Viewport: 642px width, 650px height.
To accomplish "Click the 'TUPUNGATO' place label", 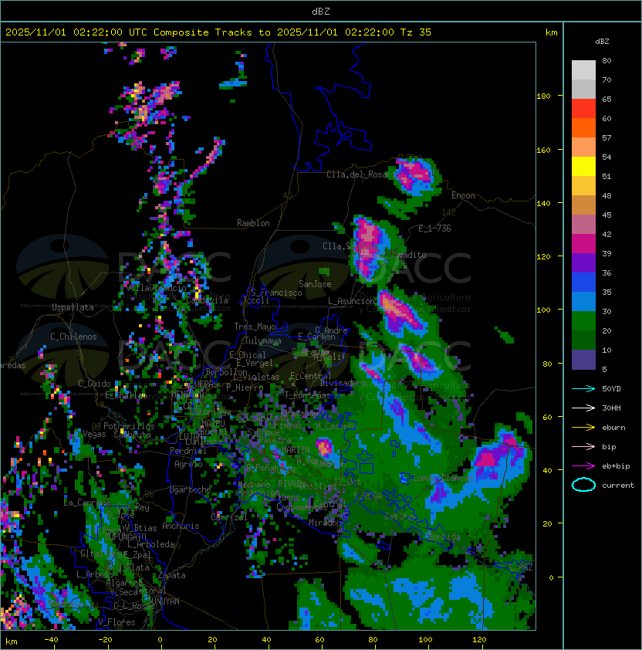I will tap(126, 537).
